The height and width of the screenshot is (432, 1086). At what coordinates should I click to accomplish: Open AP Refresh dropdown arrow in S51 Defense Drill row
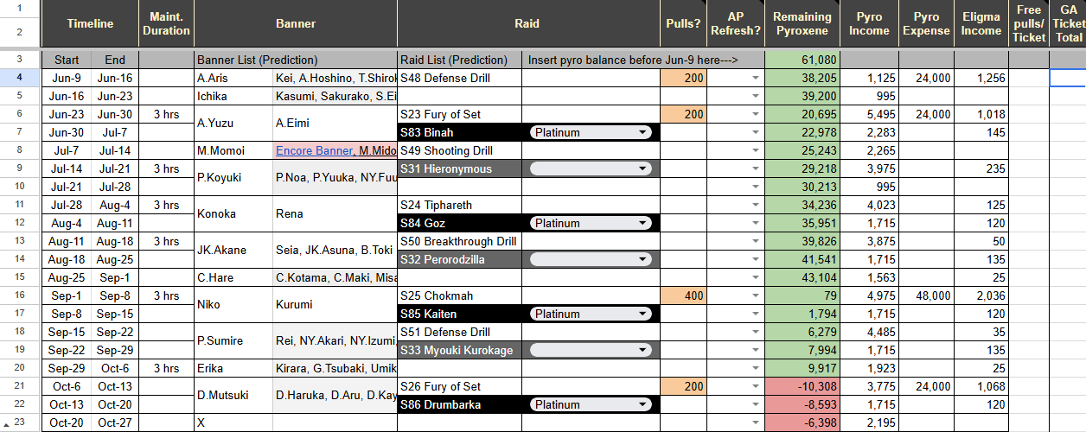point(756,333)
